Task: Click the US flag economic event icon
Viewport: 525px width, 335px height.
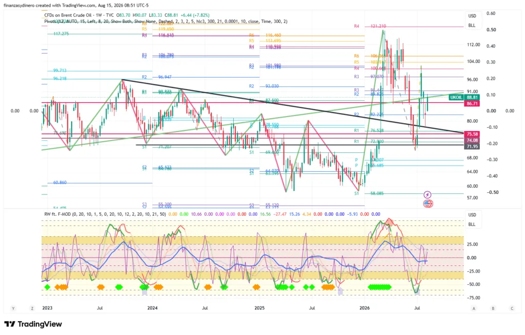Action: tap(428, 204)
